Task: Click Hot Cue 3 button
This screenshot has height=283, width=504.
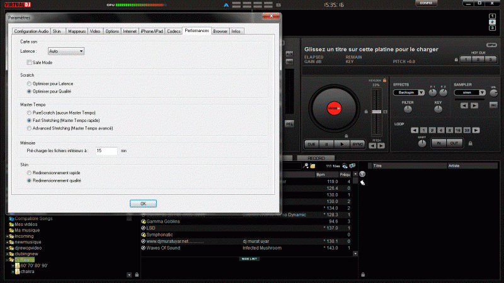Action: pos(491,60)
